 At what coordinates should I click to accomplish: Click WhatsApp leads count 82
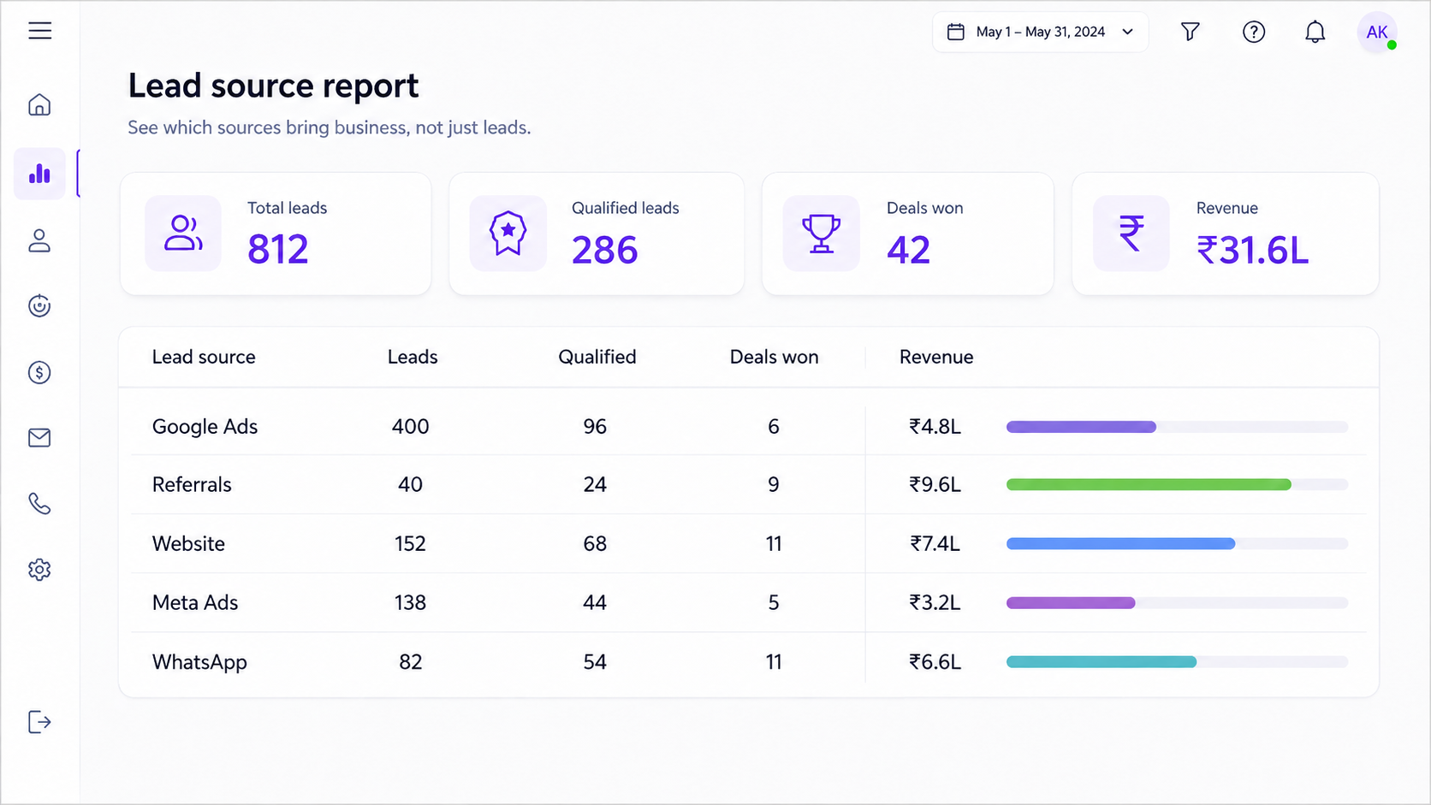tap(411, 662)
